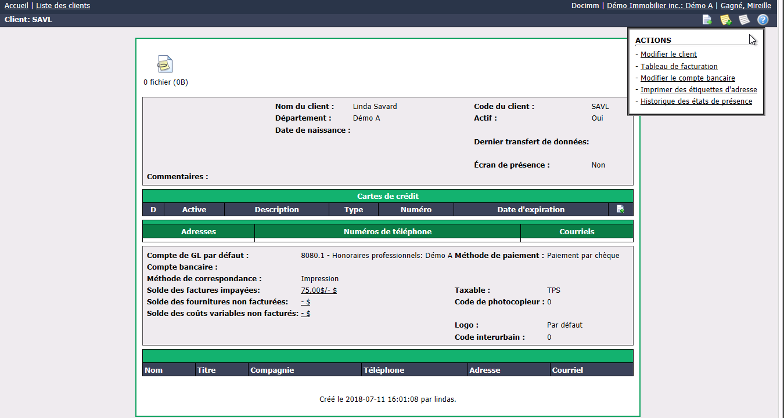Go to Accueil link
Viewport: 784px width, 418px height.
click(x=16, y=6)
